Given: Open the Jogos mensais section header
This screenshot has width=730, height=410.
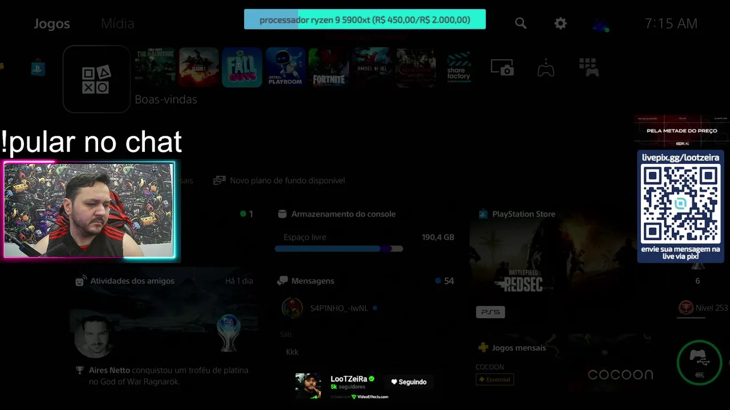Looking at the screenshot, I should (512, 348).
